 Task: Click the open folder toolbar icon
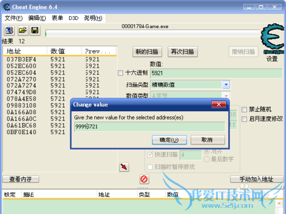coord(23,30)
